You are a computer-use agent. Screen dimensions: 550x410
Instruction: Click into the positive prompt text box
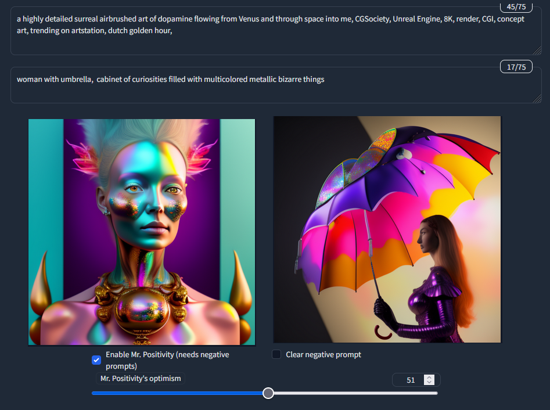point(276,31)
